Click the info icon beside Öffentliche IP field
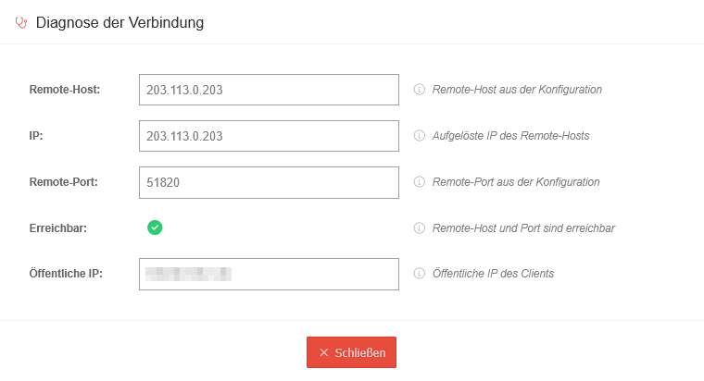704x381 pixels. pos(419,274)
